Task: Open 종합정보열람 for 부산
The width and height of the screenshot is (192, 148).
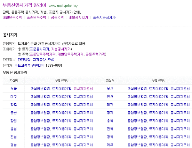Action: [137, 89]
